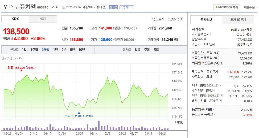Switch to 일봉 candlestick chart
Screen dimensions: 259x138
pyautogui.click(x=137, y=50)
